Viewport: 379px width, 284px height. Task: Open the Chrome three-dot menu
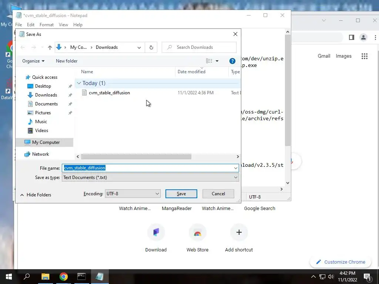(375, 37)
